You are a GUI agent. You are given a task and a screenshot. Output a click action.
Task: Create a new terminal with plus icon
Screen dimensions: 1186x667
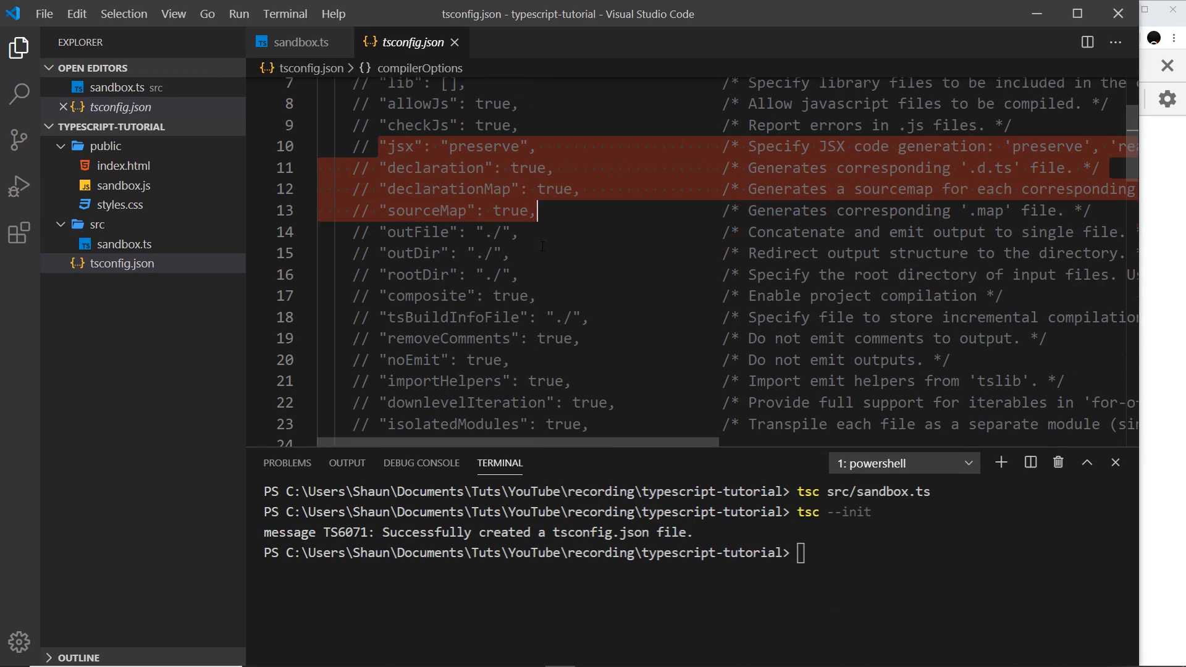click(1001, 463)
